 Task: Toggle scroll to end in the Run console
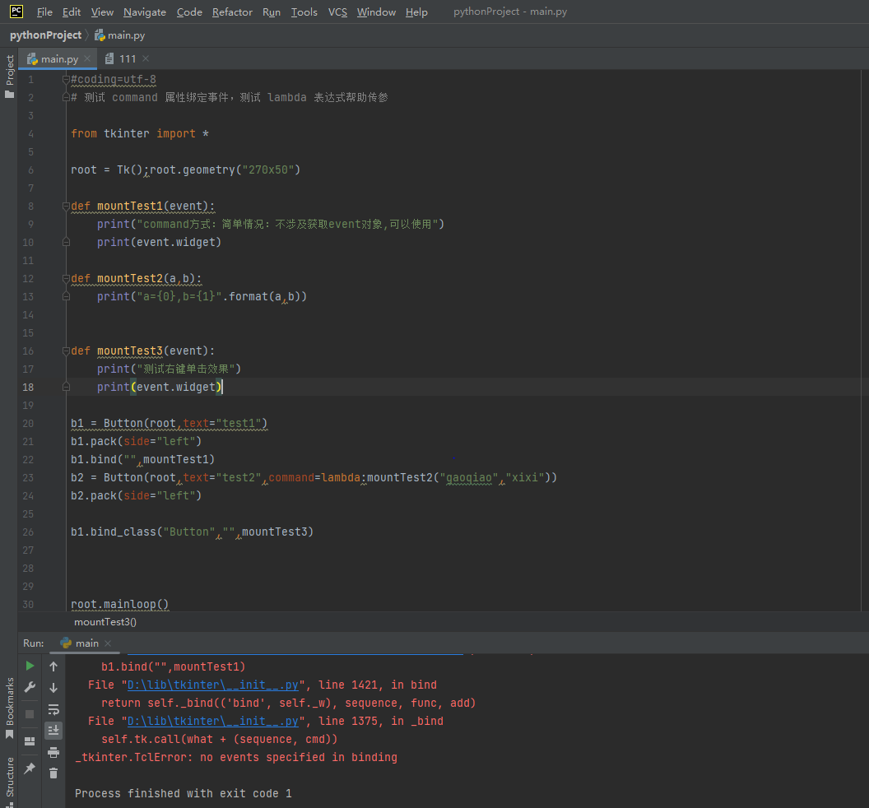53,731
